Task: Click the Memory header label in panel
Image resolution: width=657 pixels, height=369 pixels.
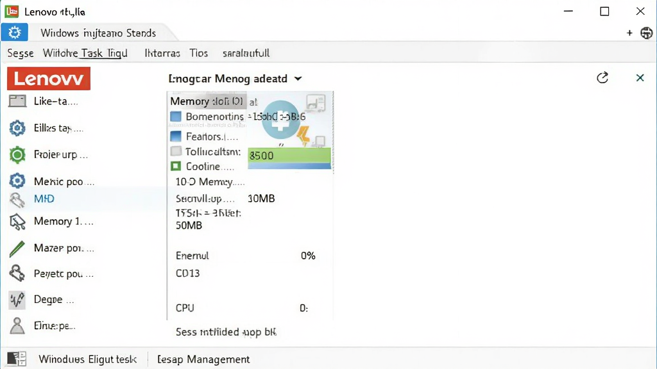Action: click(x=206, y=101)
